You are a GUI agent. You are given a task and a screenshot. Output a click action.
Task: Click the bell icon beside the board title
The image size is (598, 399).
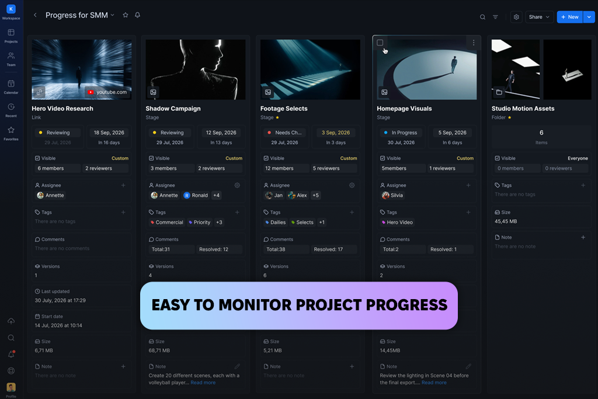coord(138,15)
